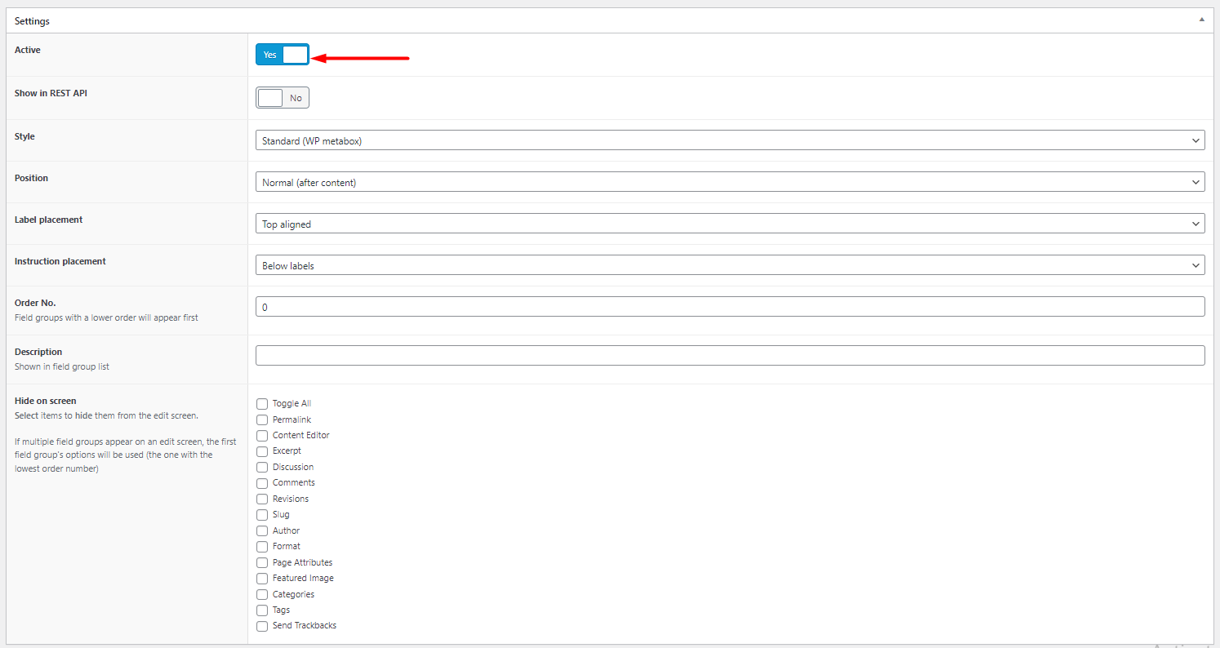Check the Revisions checkbox
The width and height of the screenshot is (1220, 648).
pyautogui.click(x=262, y=498)
